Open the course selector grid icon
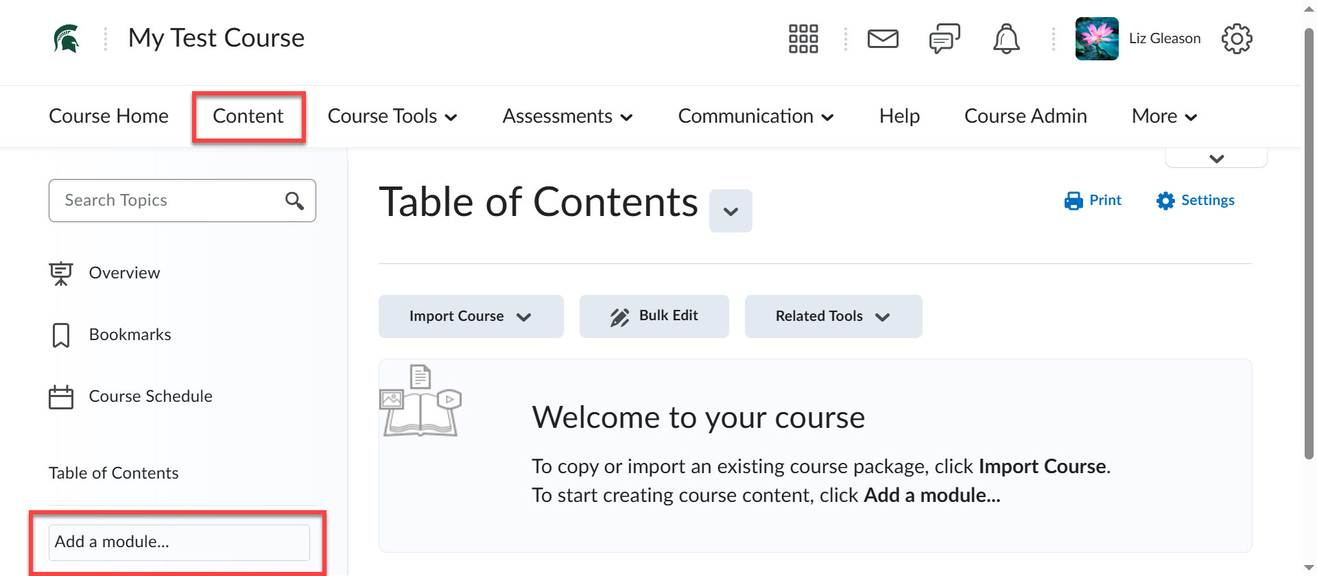Image resolution: width=1317 pixels, height=576 pixels. click(803, 39)
